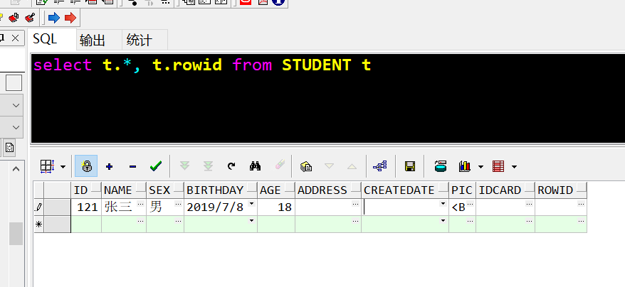Click the red right arrow icon

[x=70, y=18]
